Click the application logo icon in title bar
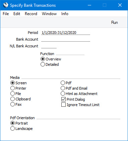The width and height of the screenshot is (128, 141). coord(6,5)
